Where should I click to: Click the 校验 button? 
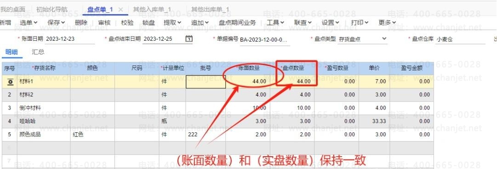[127, 22]
